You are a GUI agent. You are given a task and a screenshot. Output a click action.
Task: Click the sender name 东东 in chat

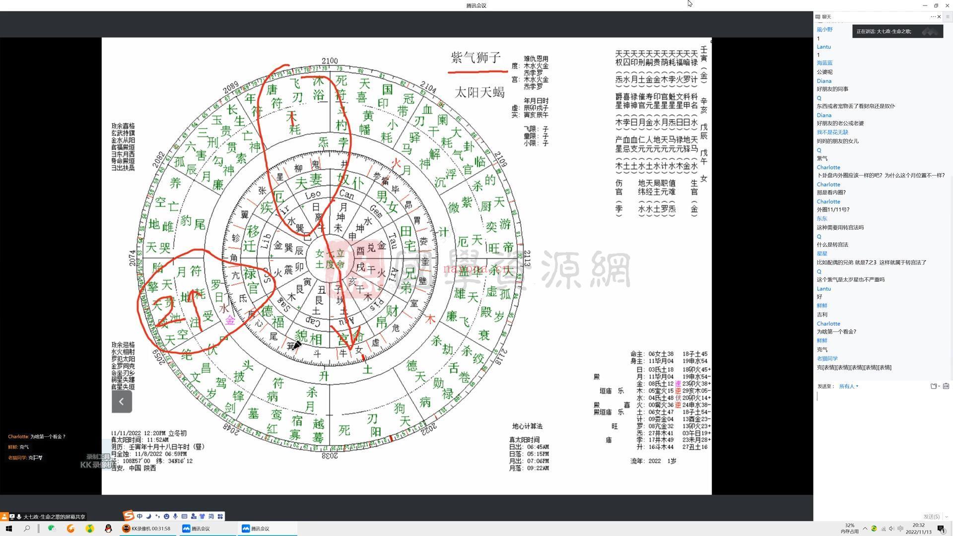(x=822, y=219)
